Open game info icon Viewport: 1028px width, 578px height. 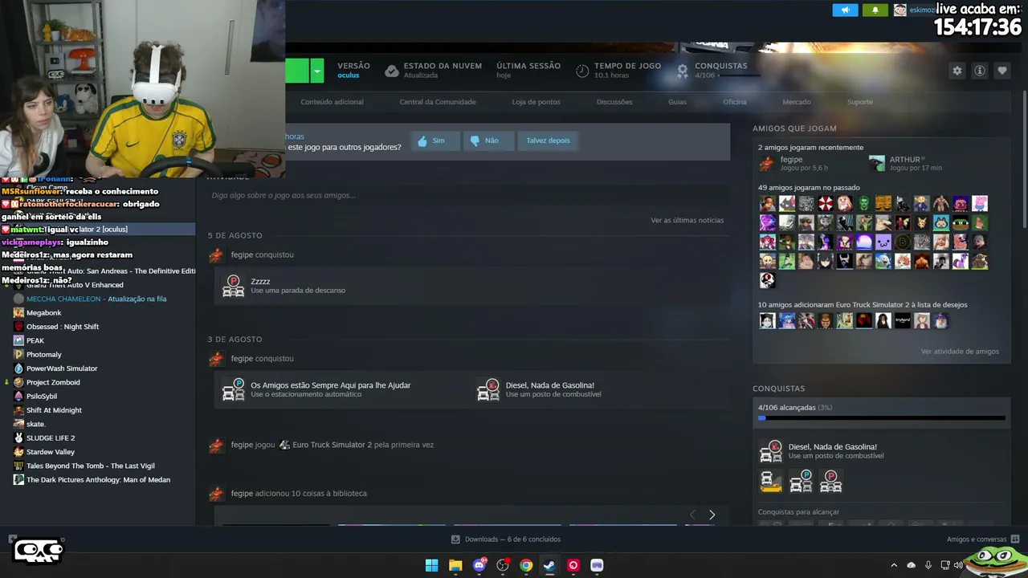click(x=980, y=71)
